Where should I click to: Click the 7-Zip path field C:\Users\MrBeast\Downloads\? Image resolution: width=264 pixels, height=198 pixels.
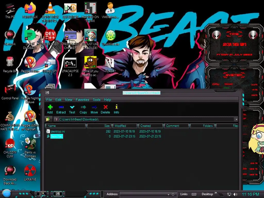[x=146, y=119]
